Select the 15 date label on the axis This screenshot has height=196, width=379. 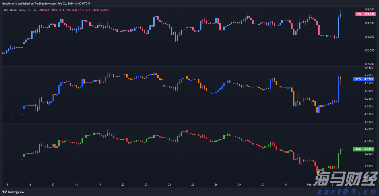point(6,185)
